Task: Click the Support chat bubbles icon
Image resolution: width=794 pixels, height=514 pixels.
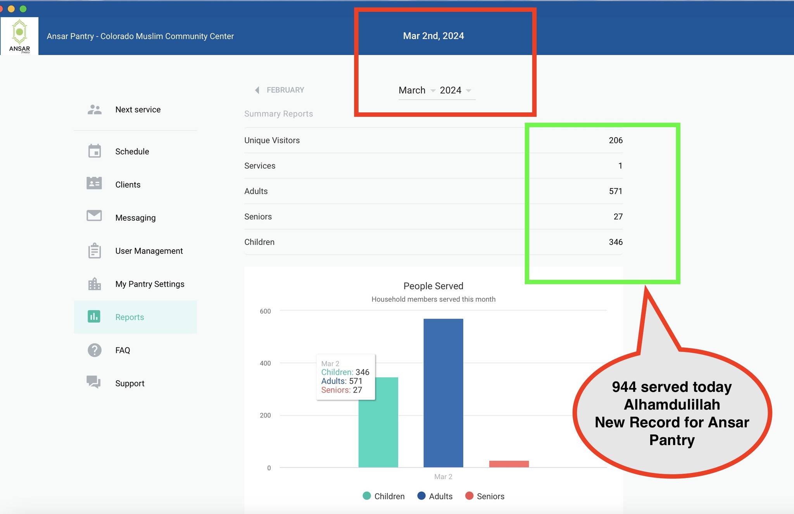Action: click(94, 382)
